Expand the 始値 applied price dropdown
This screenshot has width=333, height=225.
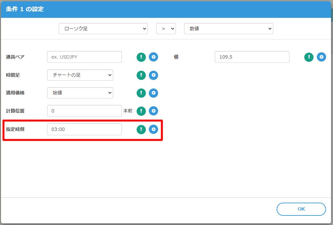(x=80, y=93)
